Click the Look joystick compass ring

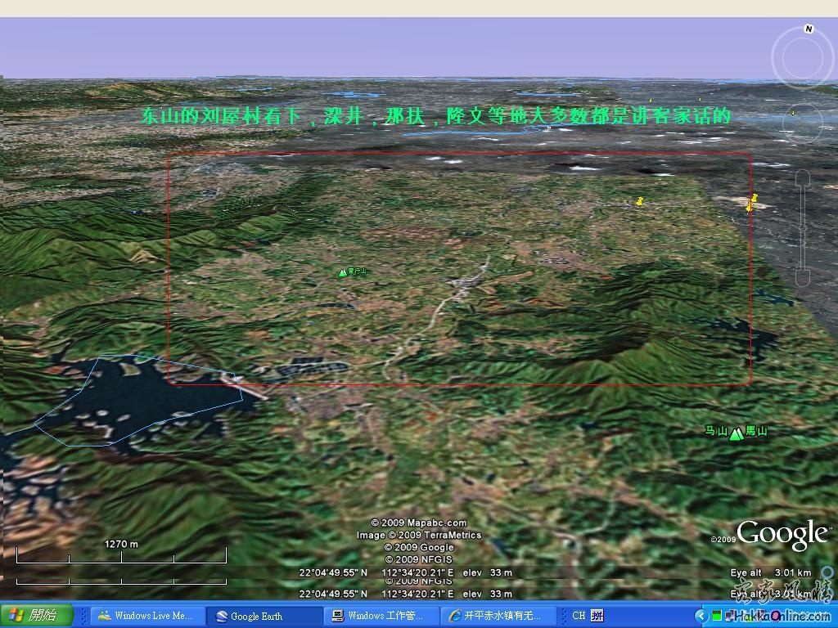pos(801,56)
